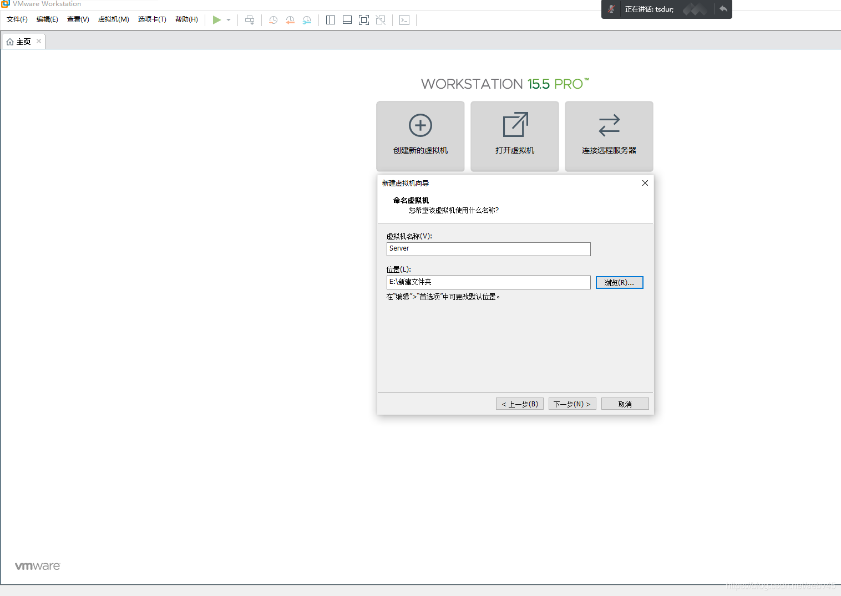This screenshot has height=596, width=841.
Task: Click the VMware Workstation title bar logo
Action: [x=6, y=3]
